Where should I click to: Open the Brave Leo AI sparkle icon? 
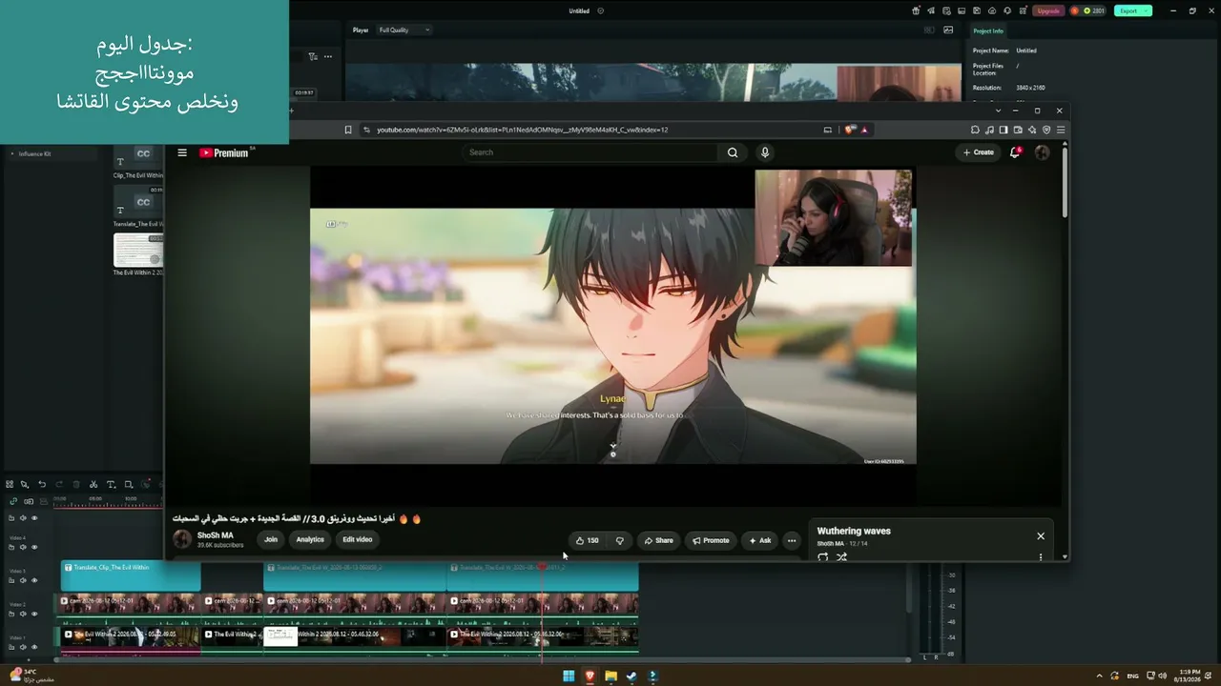point(1032,130)
